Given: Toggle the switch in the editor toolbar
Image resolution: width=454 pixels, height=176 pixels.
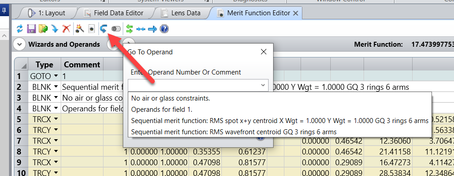Looking at the screenshot, I should tap(116, 29).
